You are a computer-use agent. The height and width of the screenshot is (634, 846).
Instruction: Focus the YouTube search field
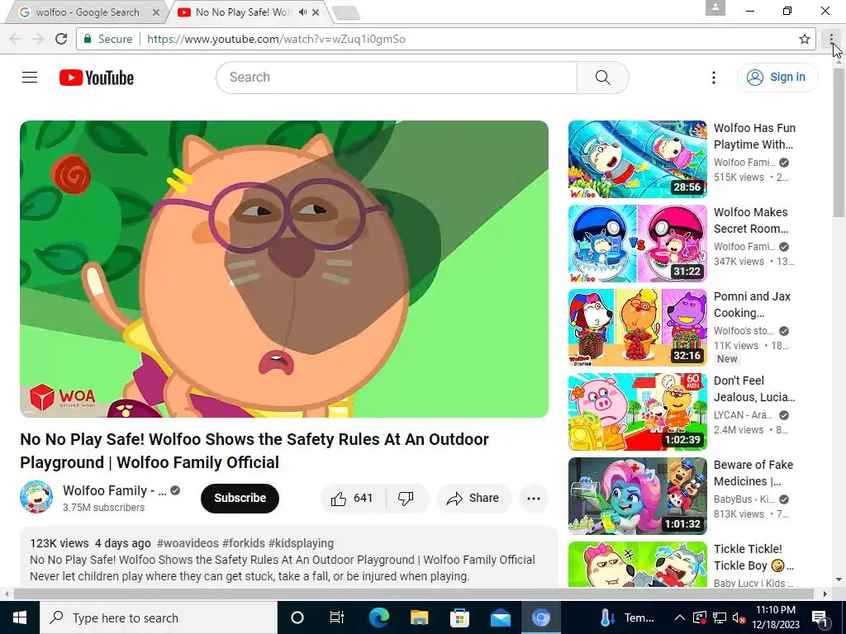(397, 78)
